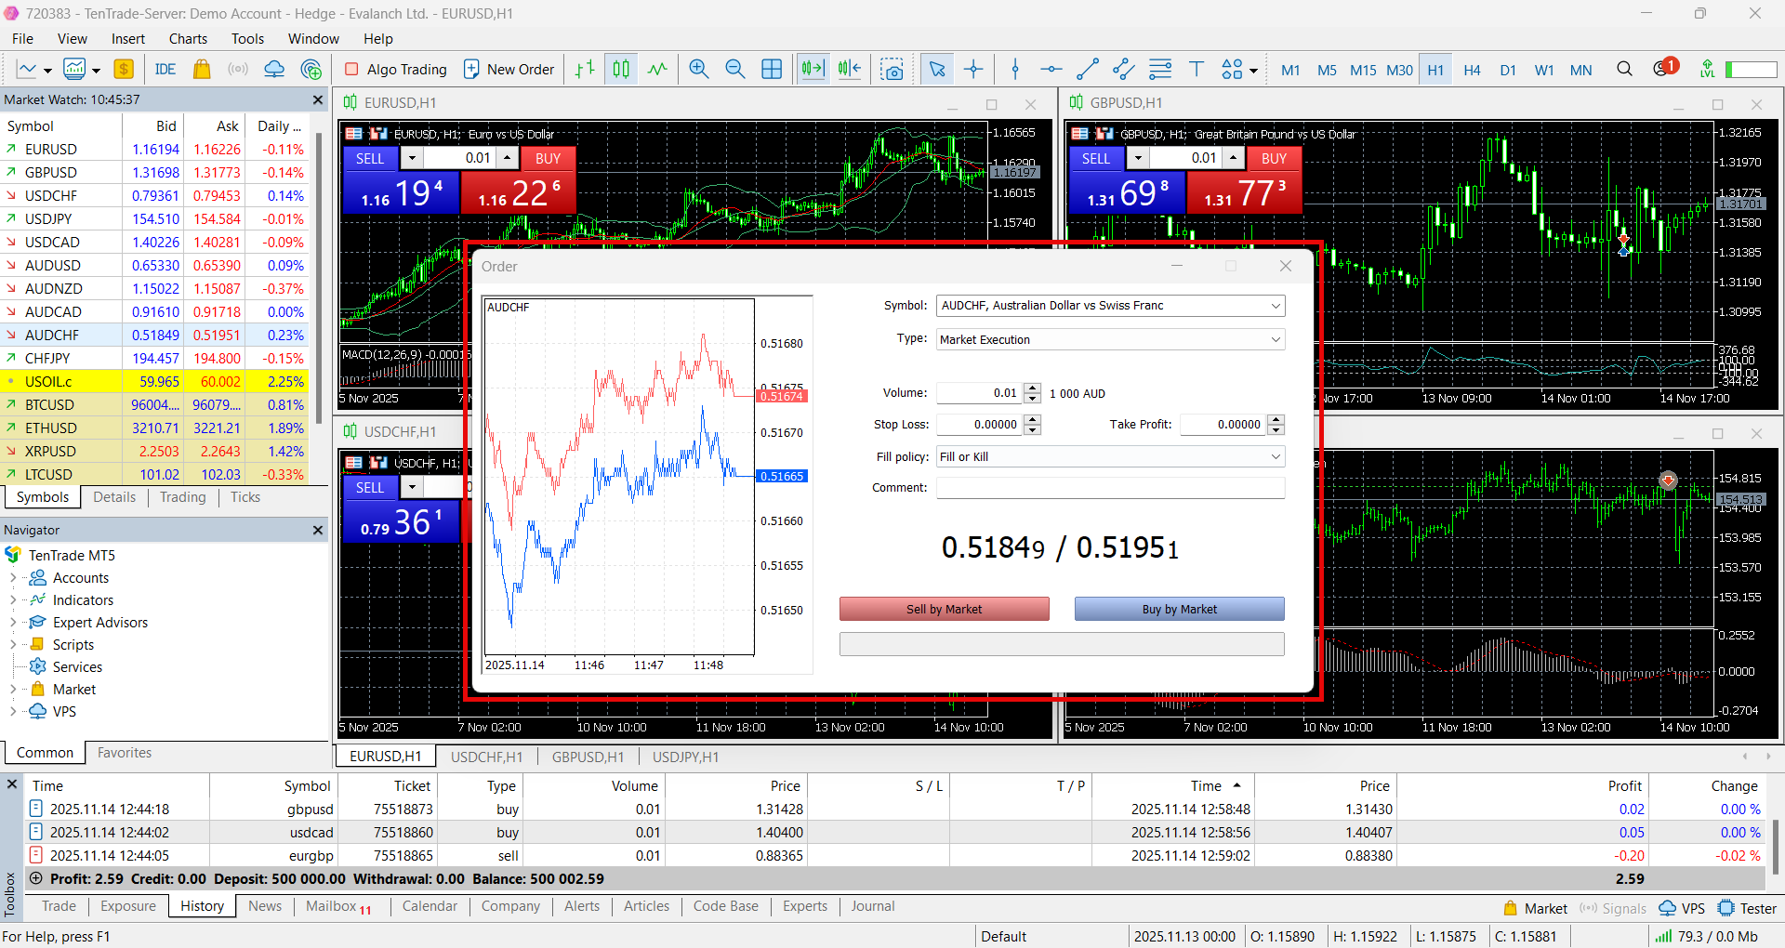
Task: Open the search magnifier in toolbar
Action: tap(1624, 69)
